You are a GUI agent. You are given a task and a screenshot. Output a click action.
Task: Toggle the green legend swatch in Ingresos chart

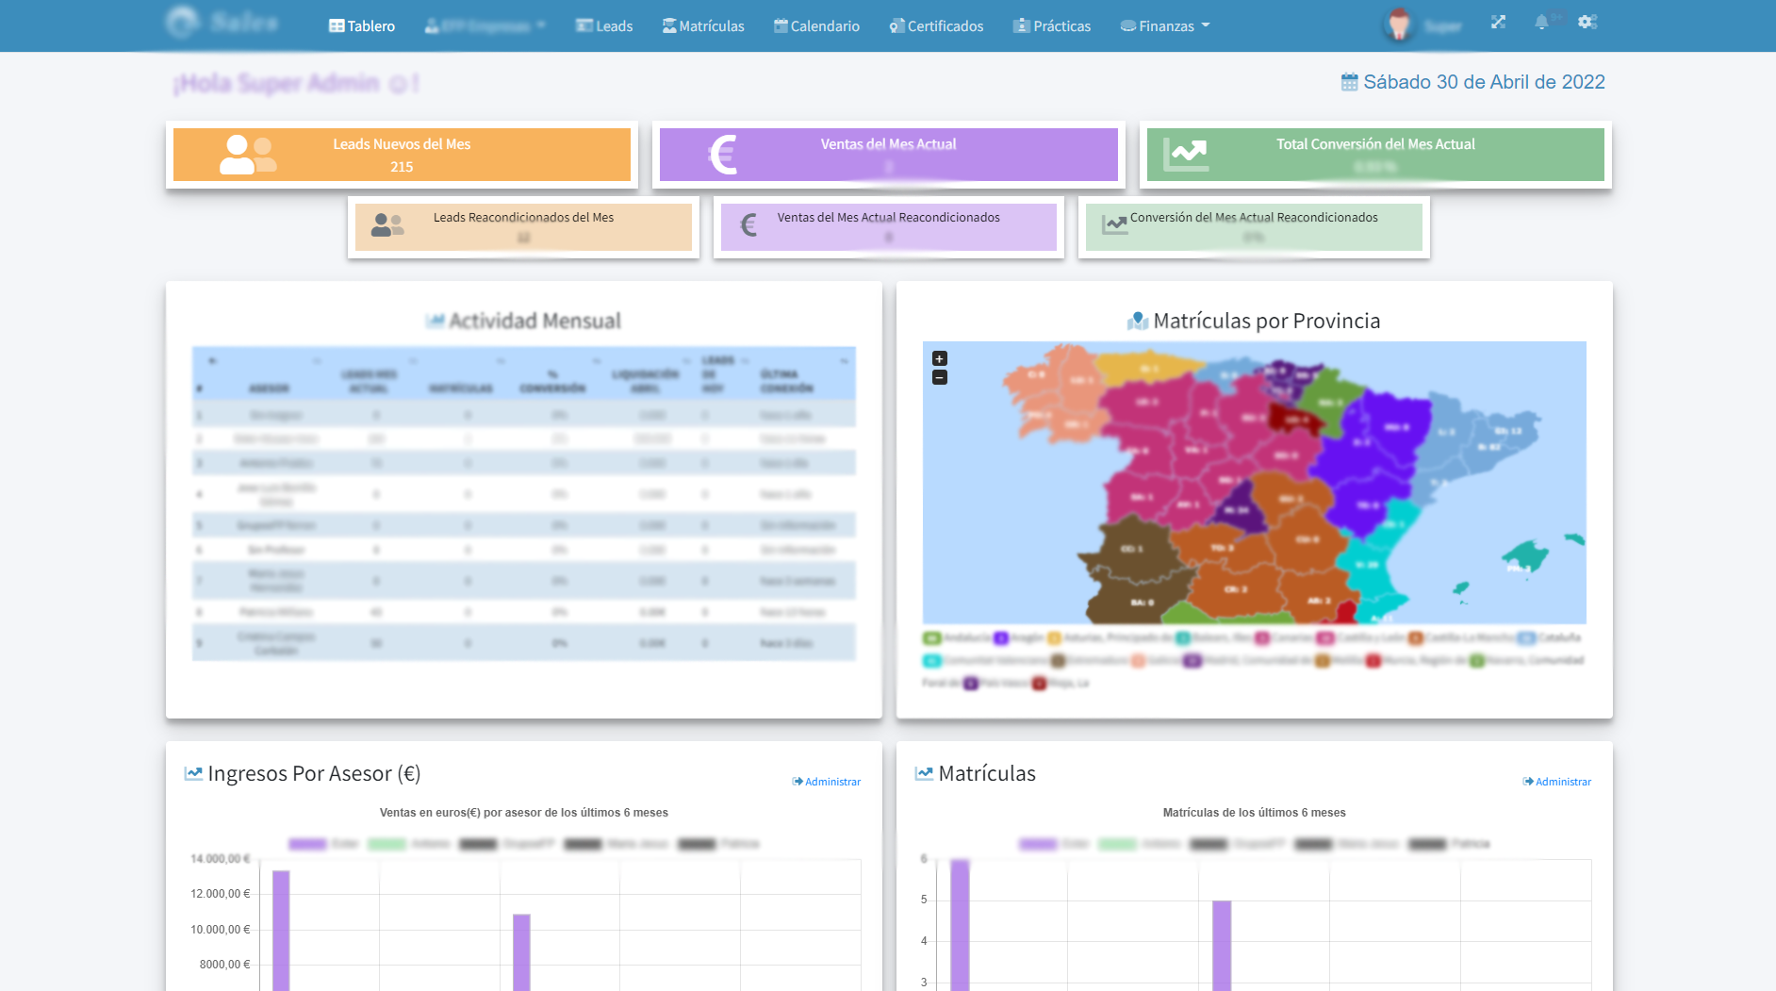point(386,844)
